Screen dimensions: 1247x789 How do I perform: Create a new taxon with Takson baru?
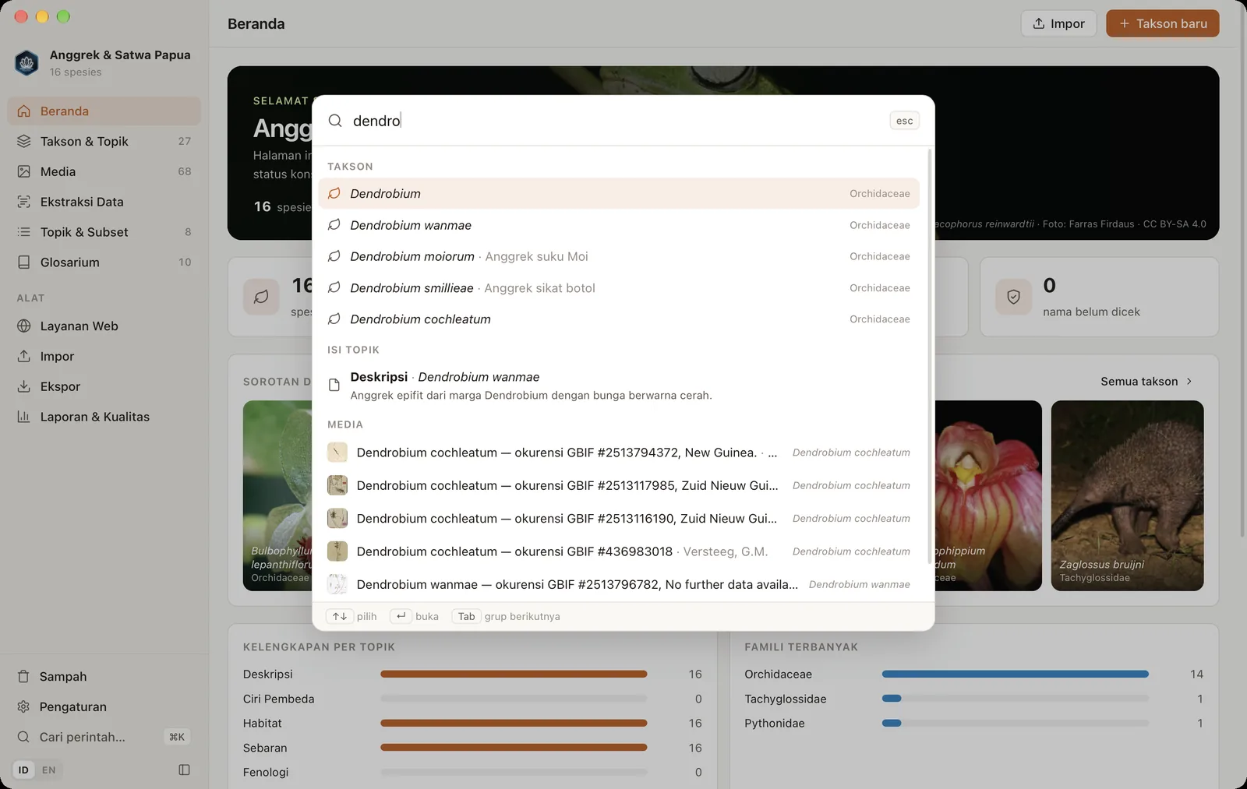pos(1163,23)
